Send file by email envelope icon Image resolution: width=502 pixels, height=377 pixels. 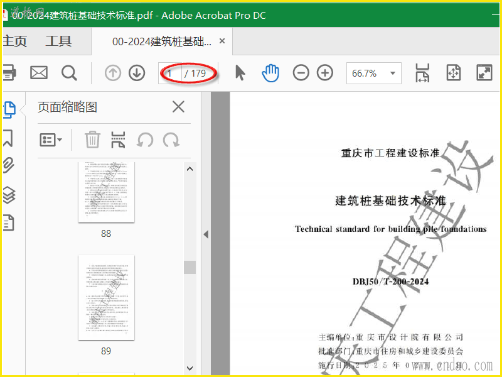click(39, 73)
